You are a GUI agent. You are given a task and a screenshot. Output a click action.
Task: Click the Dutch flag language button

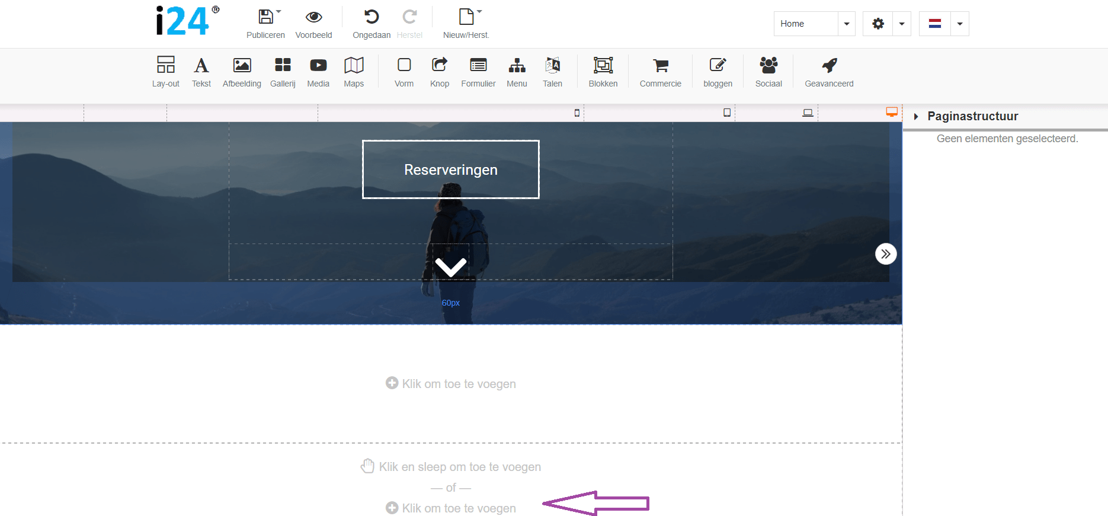(935, 24)
